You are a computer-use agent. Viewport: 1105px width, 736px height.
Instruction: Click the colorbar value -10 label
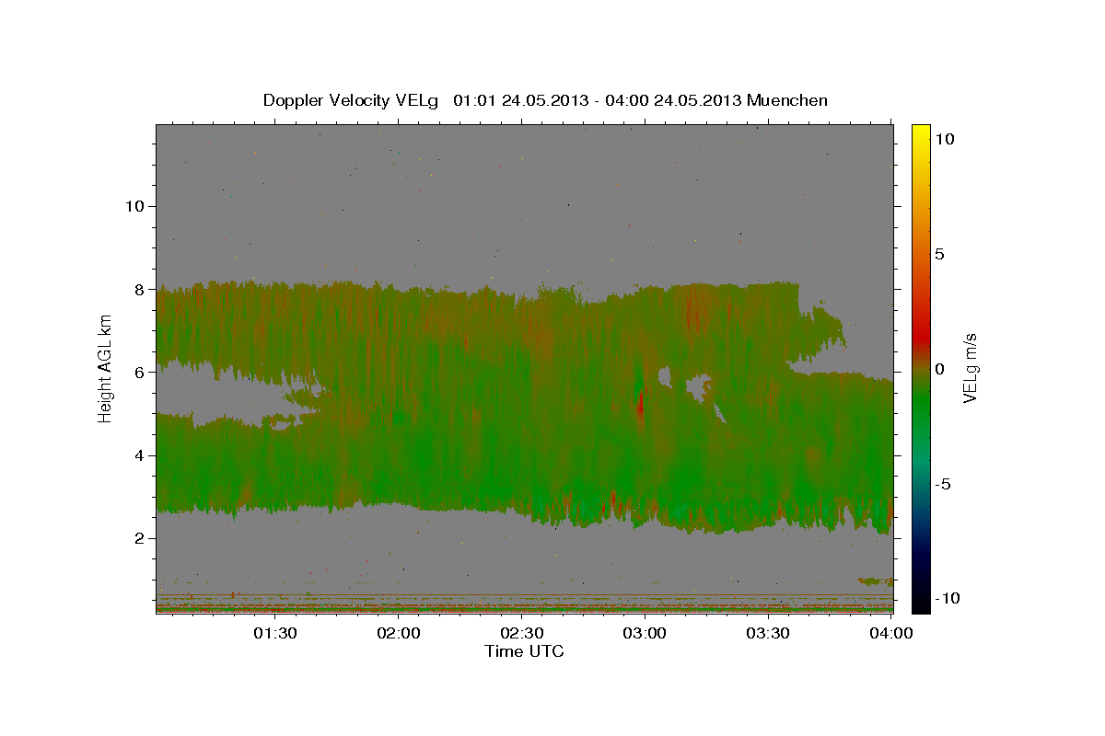point(947,598)
